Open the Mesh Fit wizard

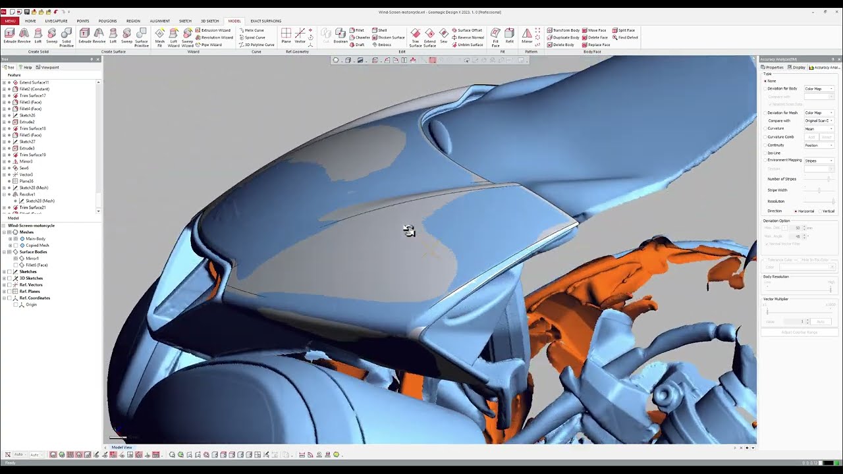click(x=160, y=38)
